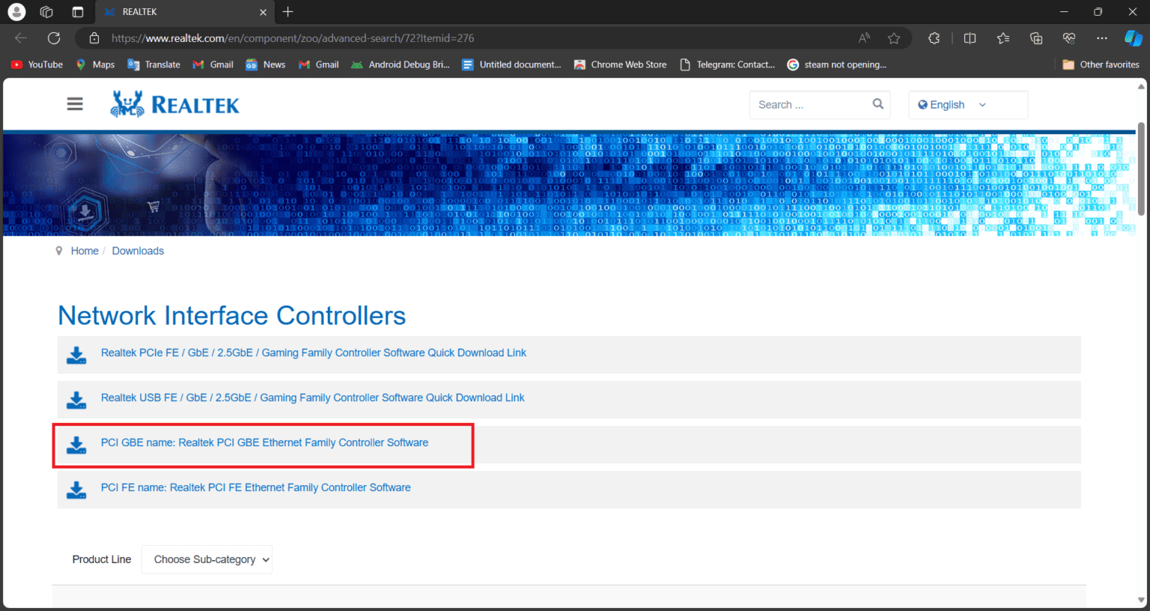1150x611 pixels.
Task: Open the English language dropdown
Action: pyautogui.click(x=967, y=104)
